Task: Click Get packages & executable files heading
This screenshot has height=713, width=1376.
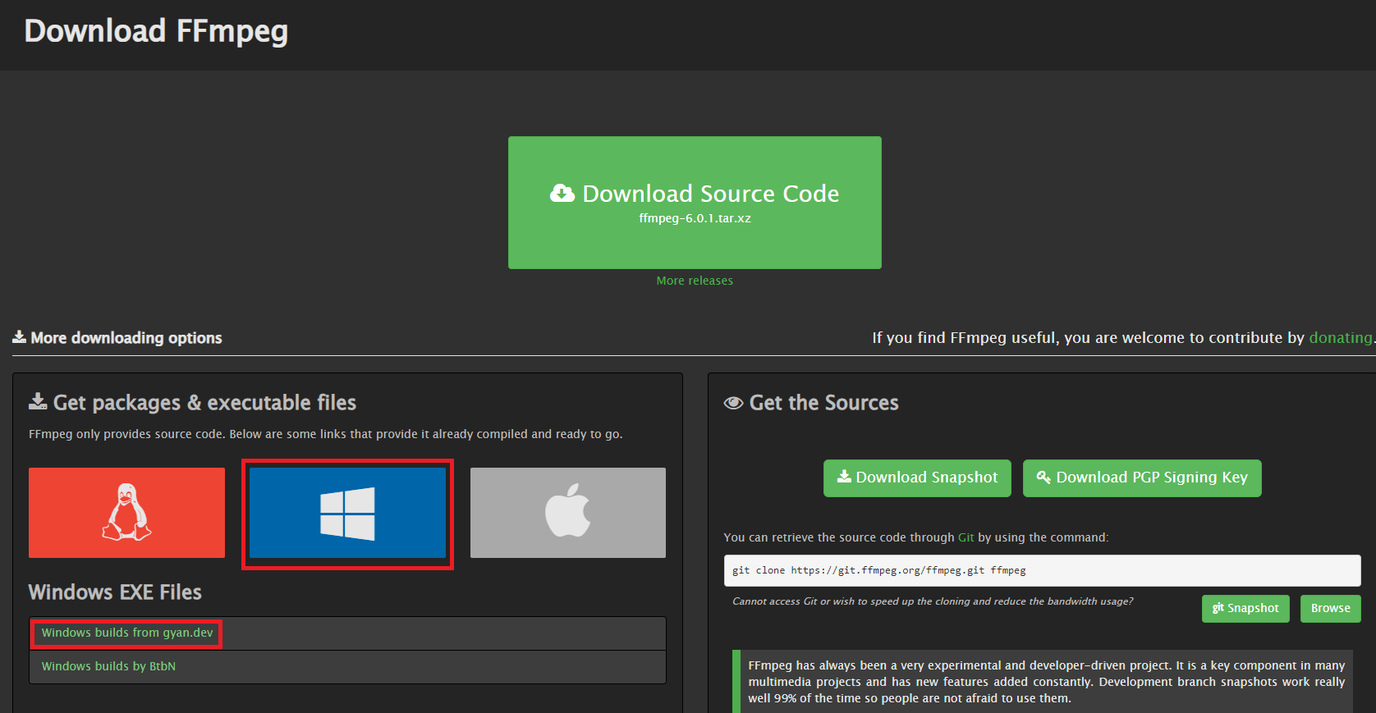Action: pyautogui.click(x=204, y=403)
